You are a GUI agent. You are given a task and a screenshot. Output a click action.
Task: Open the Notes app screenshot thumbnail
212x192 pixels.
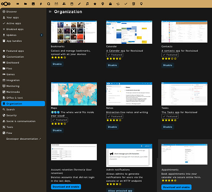click(x=129, y=94)
